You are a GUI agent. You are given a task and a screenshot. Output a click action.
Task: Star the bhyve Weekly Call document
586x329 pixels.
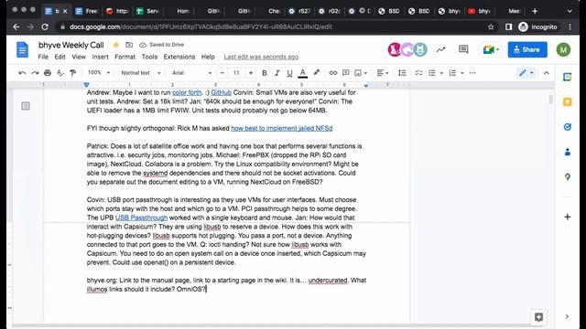[x=116, y=45]
